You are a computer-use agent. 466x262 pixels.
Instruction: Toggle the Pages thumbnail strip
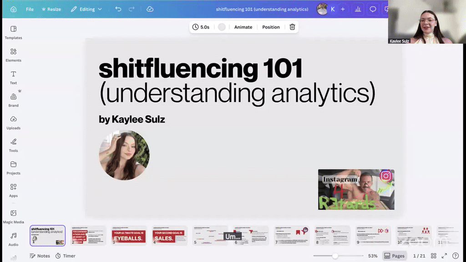(x=394, y=256)
